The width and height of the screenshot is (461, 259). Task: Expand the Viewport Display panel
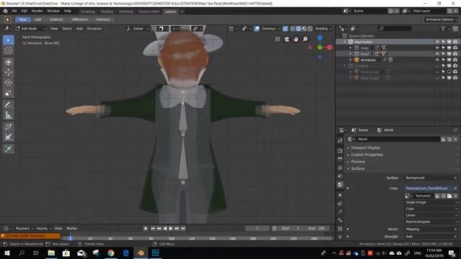(x=365, y=147)
